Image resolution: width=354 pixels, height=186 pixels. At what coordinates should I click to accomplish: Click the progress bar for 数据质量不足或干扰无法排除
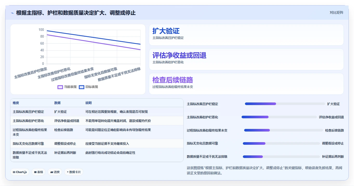pos(281,157)
